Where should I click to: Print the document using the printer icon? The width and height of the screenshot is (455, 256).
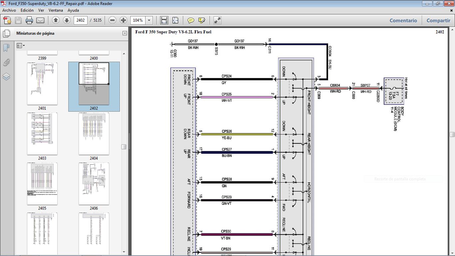[x=29, y=20]
